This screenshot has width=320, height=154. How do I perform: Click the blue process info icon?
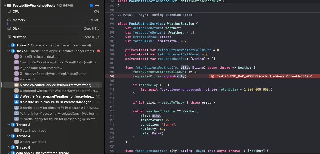[91, 5]
